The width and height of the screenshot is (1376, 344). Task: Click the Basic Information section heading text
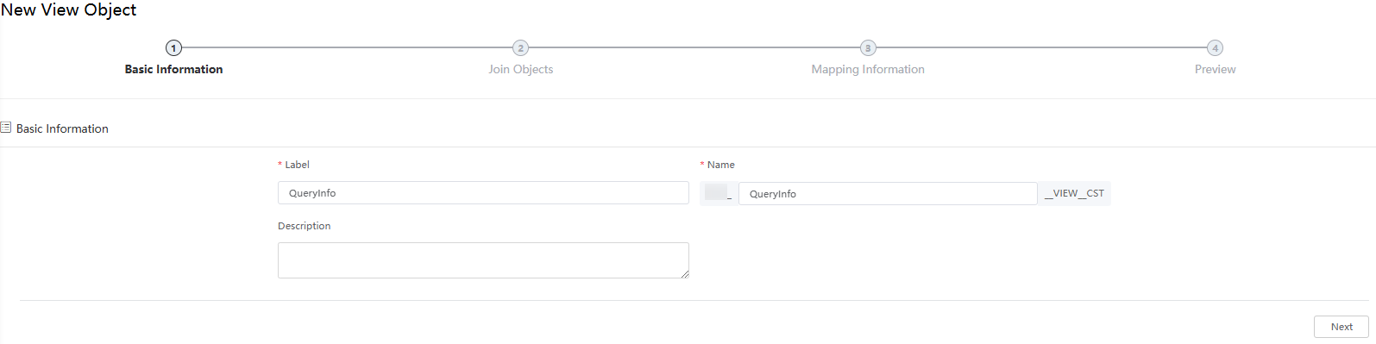click(62, 128)
